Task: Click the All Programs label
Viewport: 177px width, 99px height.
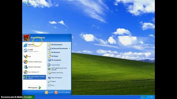Action: [33, 88]
